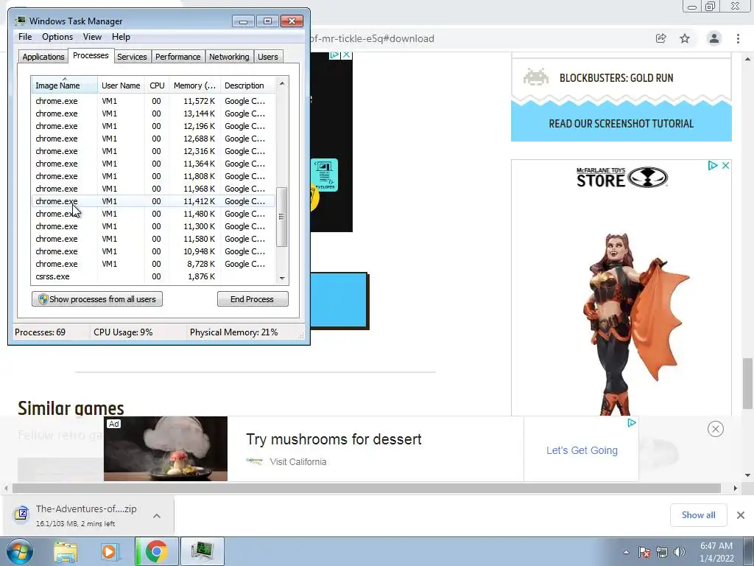Click Let's Get Going ad link
The image size is (754, 566).
[x=582, y=450]
